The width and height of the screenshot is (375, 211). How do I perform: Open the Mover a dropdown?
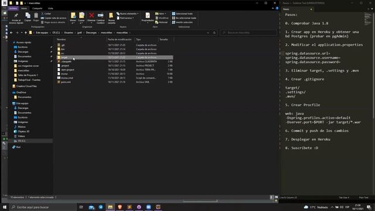pyautogui.click(x=73, y=18)
